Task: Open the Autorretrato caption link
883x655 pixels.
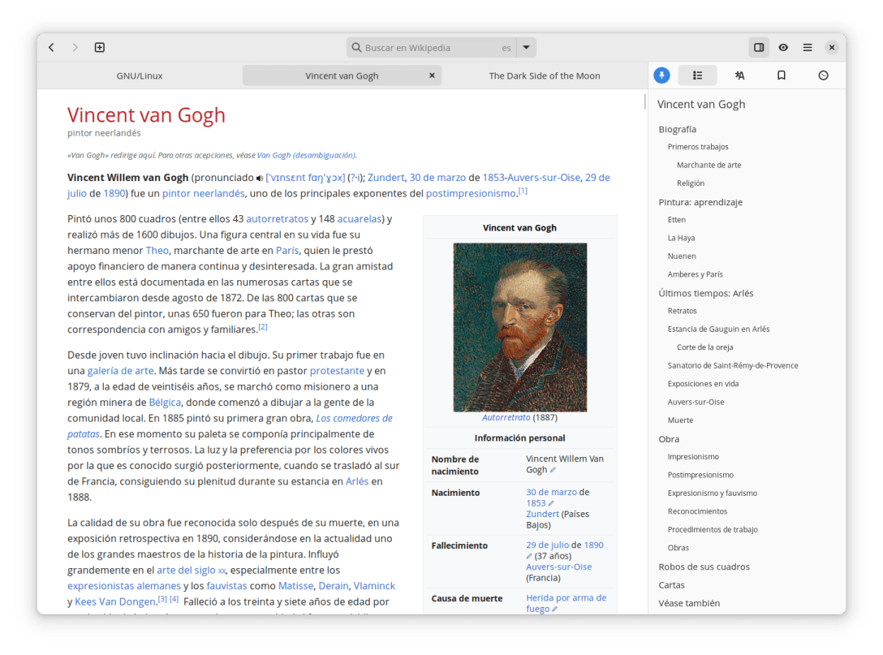Action: (506, 417)
